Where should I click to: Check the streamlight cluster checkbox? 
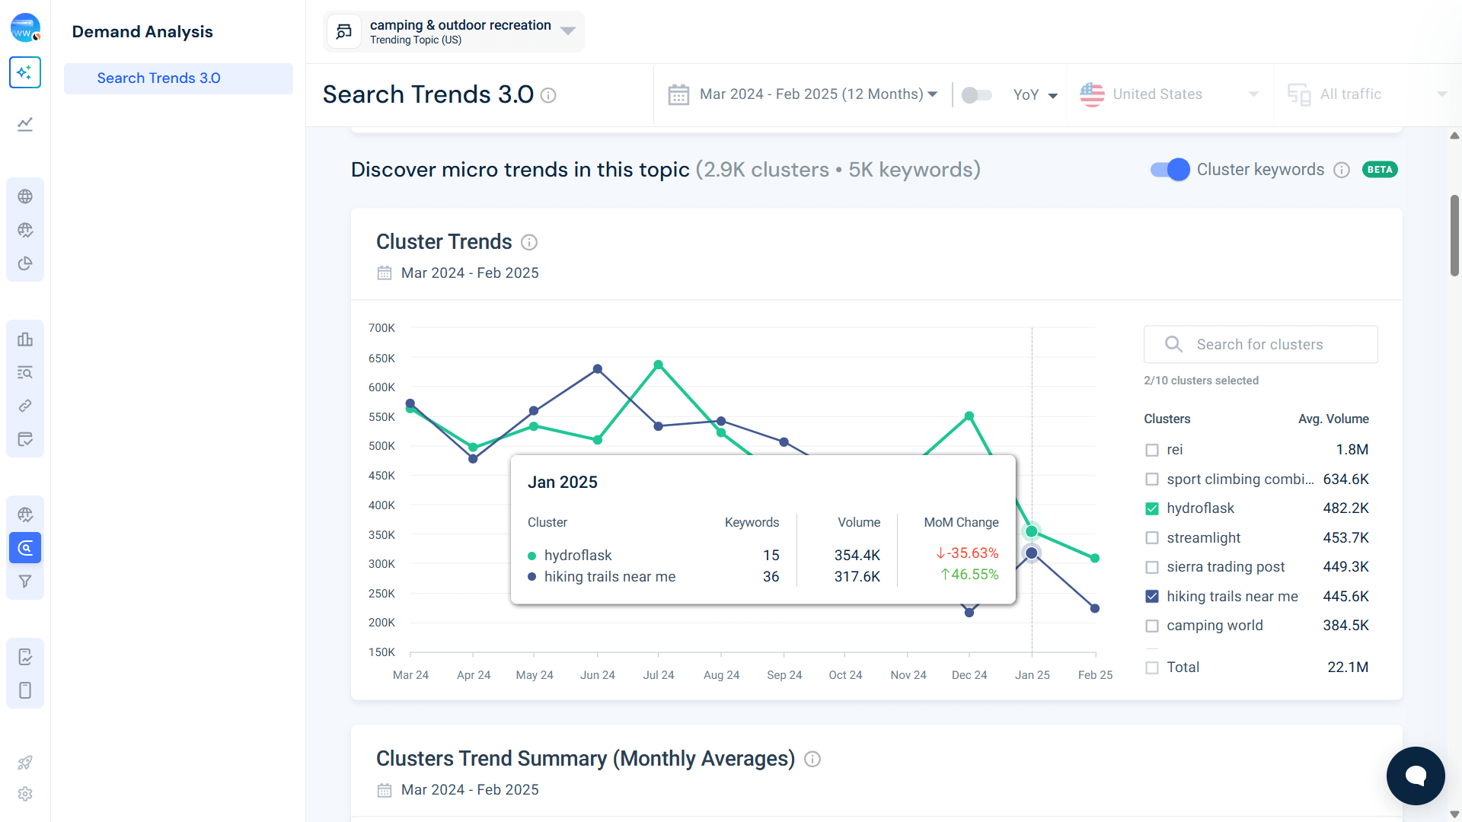[1152, 537]
